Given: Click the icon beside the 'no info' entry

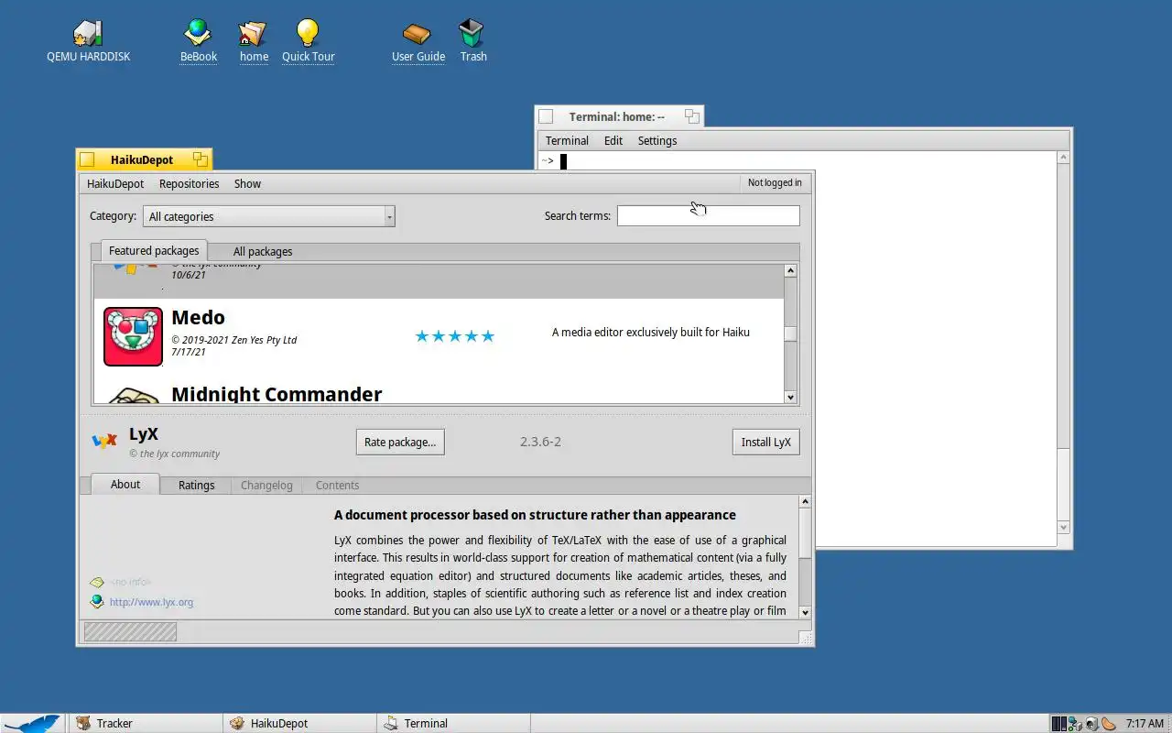Looking at the screenshot, I should click(97, 582).
